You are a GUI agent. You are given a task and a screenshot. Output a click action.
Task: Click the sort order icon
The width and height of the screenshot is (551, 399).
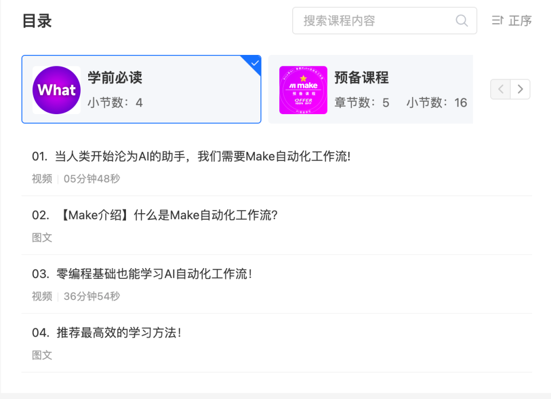click(497, 20)
